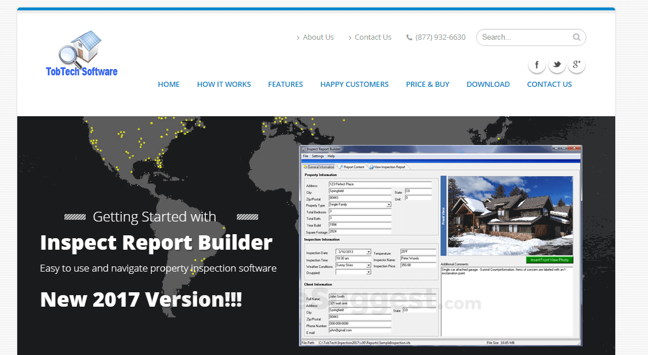Click the Facebook icon
Viewport: 648px width, 355px height.
coord(536,64)
